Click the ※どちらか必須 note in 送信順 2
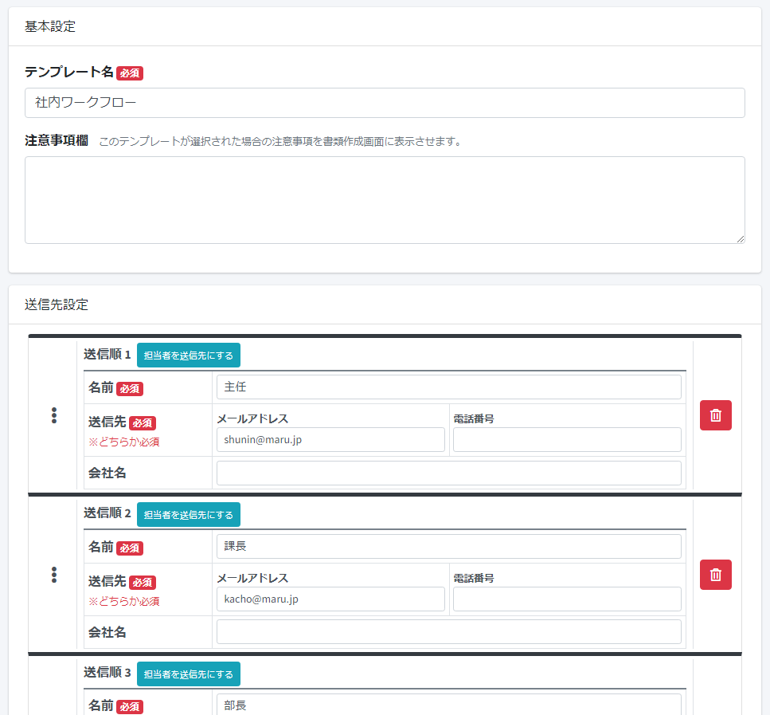The height and width of the screenshot is (715, 770). [123, 601]
